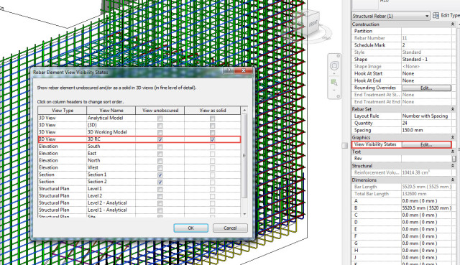The height and width of the screenshot is (265, 460).
Task: Sort by the View Name column header
Action: pos(111,111)
